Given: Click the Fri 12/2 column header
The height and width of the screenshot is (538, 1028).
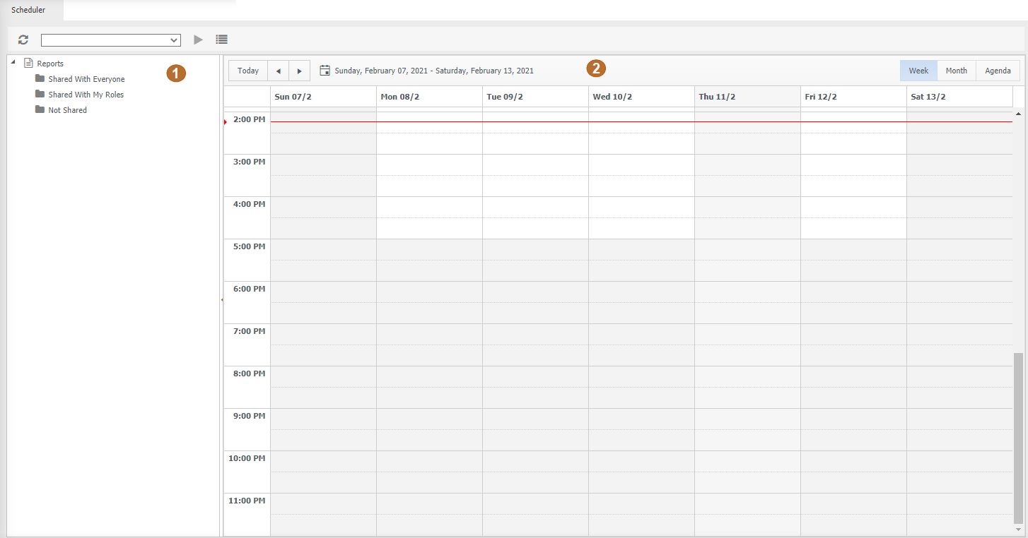Looking at the screenshot, I should click(x=853, y=97).
